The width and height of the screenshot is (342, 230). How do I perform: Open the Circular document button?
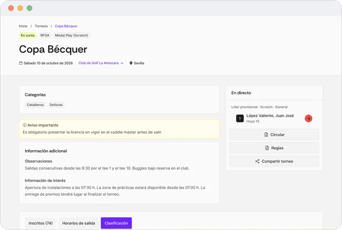point(274,135)
